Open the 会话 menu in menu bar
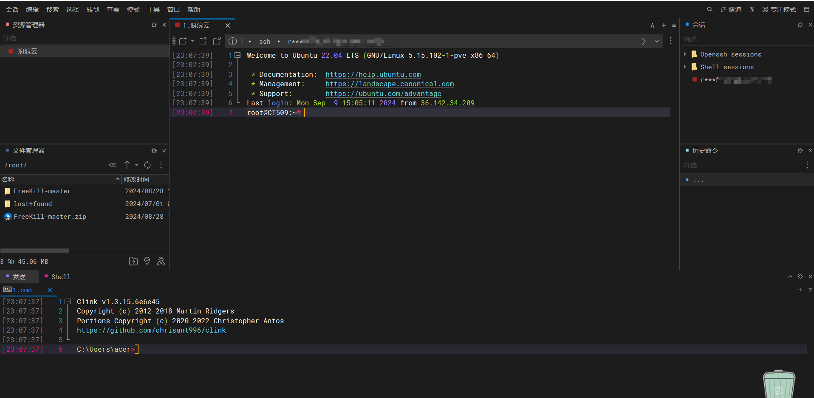Screen dimensions: 814x398 pos(12,9)
